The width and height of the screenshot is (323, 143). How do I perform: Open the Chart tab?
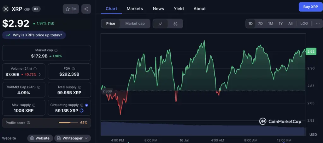[x=111, y=8]
